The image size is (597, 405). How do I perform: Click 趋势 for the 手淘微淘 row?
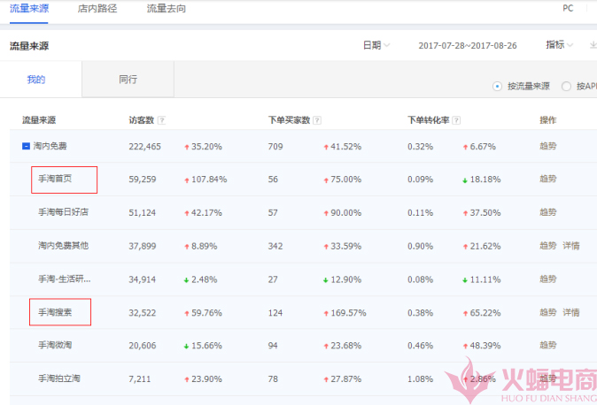548,345
